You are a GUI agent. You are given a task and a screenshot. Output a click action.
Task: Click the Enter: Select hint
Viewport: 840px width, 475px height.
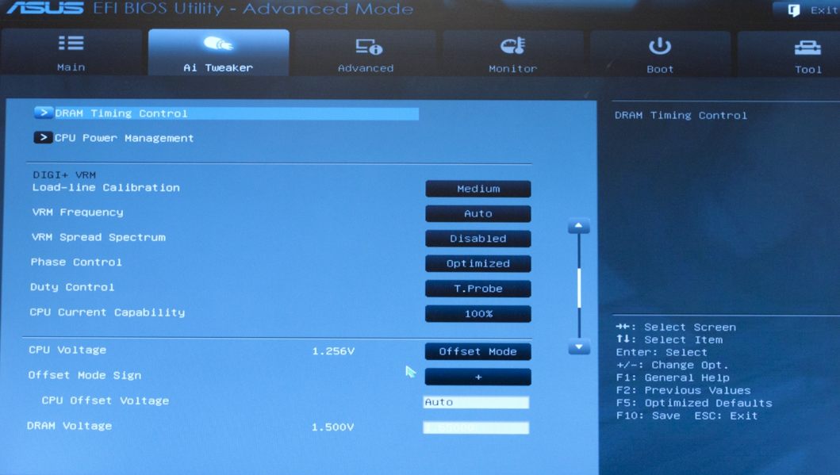pyautogui.click(x=662, y=352)
